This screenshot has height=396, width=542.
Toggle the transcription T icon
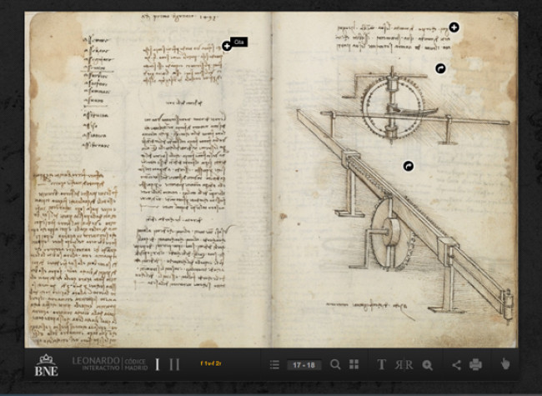(381, 364)
